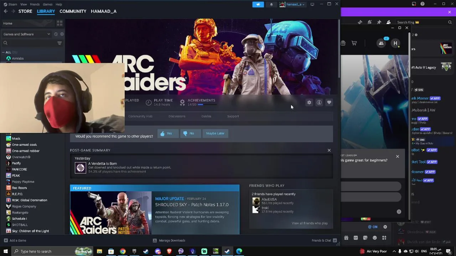Open hamaad_a account dropdown
456x256 pixels.
coord(292,4)
